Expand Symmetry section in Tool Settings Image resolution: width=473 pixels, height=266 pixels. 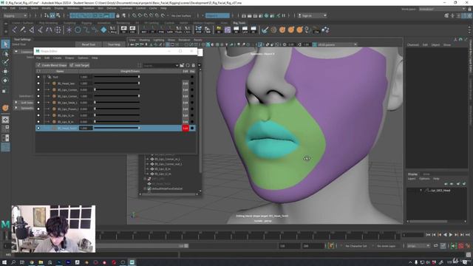click(x=16, y=108)
